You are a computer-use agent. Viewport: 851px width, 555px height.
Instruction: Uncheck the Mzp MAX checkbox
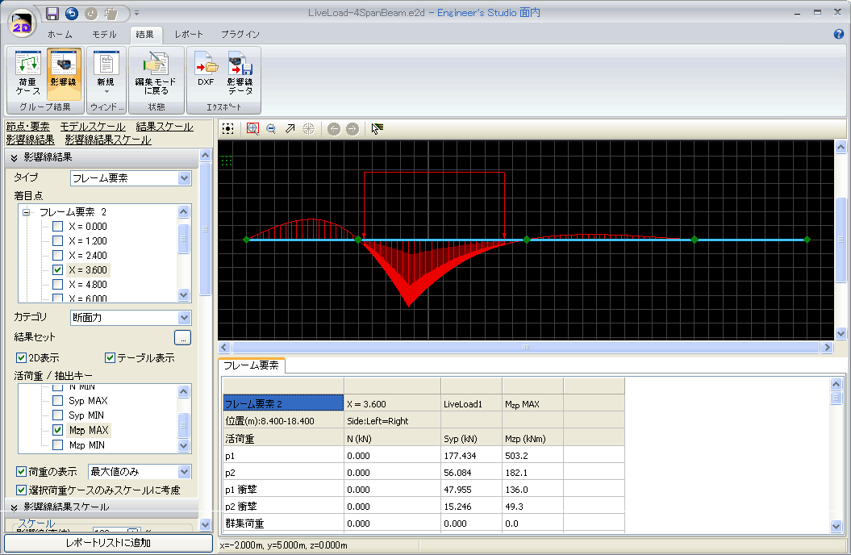coord(57,430)
